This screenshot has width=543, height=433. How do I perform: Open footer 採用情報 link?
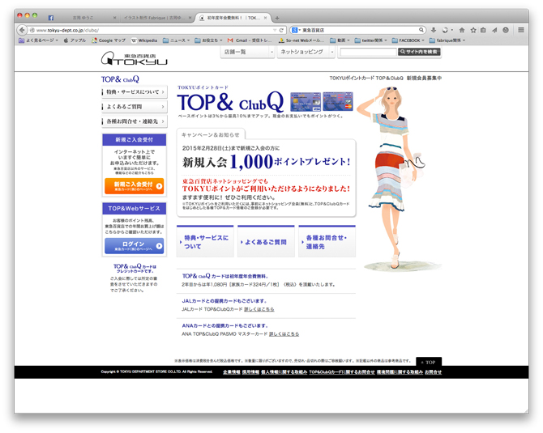tap(250, 372)
